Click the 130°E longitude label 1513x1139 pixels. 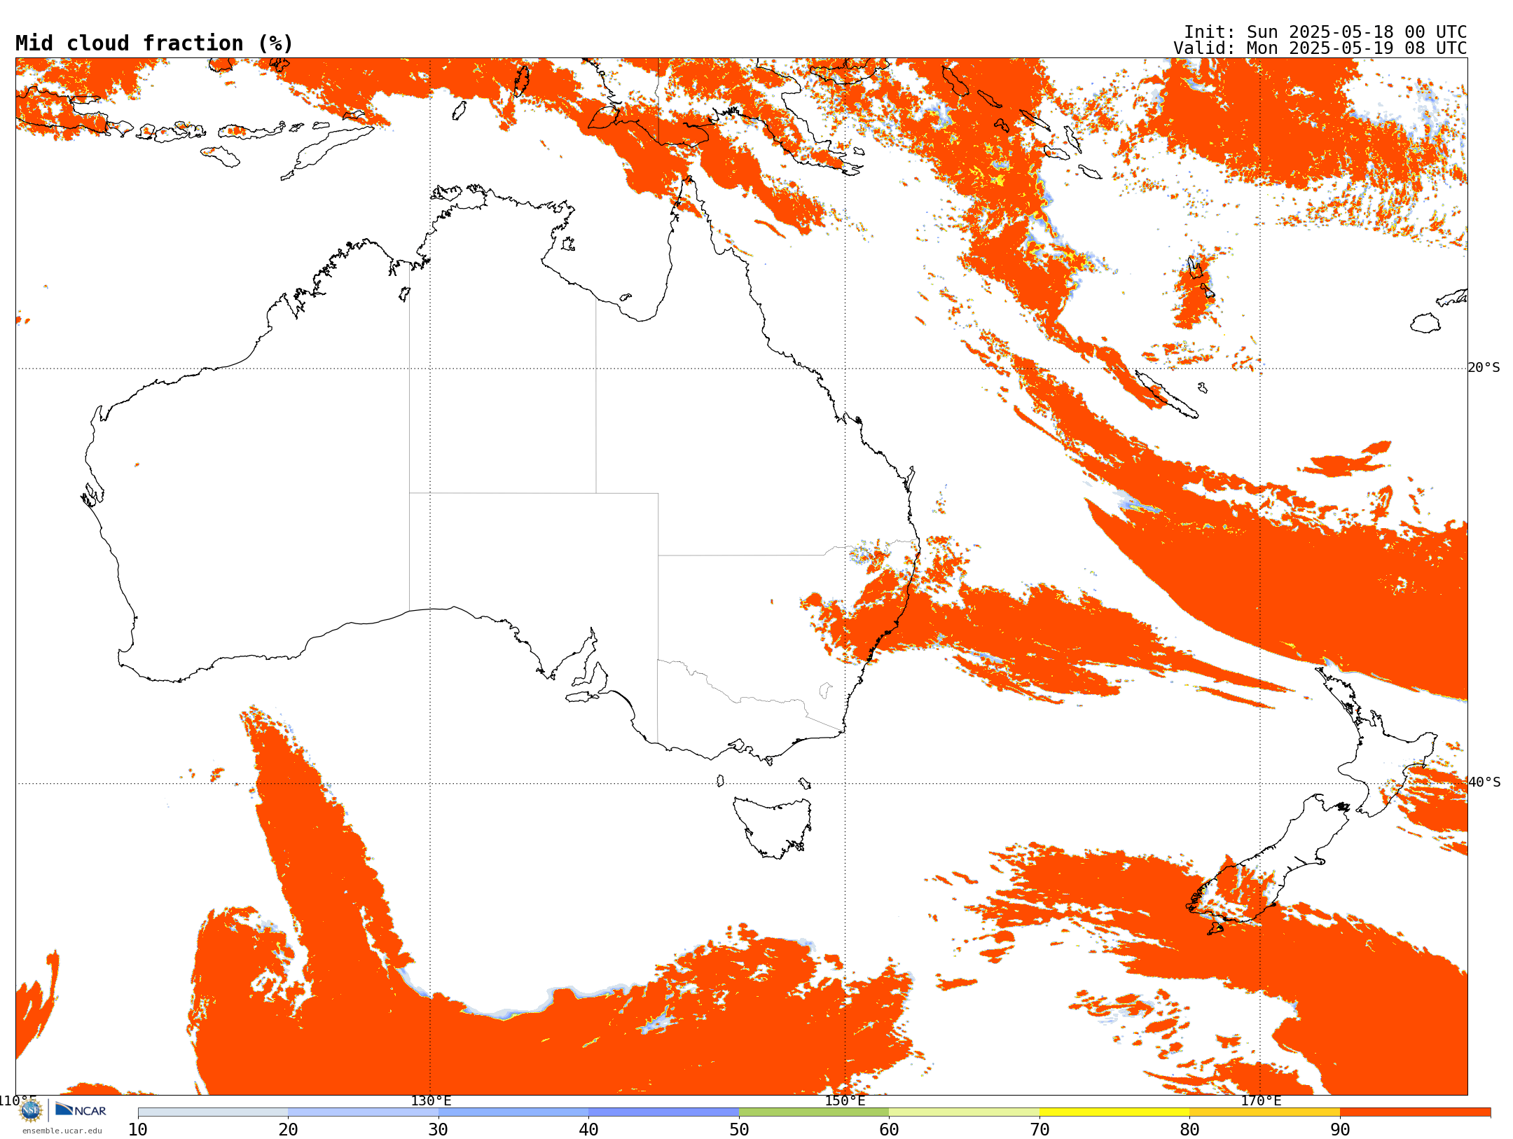tap(431, 1100)
